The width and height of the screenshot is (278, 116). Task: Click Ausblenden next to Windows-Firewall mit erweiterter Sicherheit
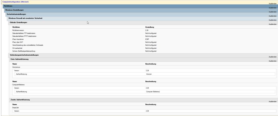[272, 20]
